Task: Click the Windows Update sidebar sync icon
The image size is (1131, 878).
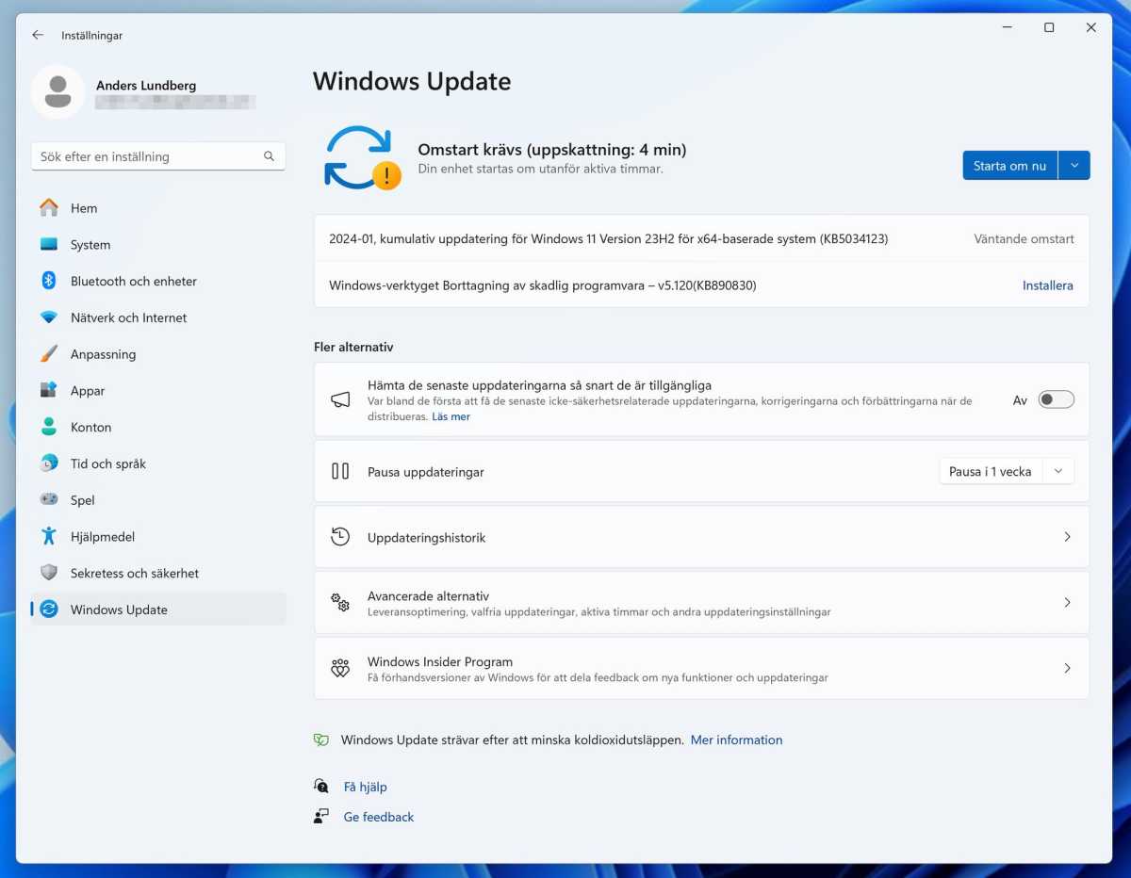Action: [49, 610]
